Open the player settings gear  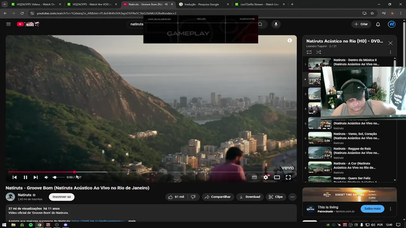(x=266, y=177)
